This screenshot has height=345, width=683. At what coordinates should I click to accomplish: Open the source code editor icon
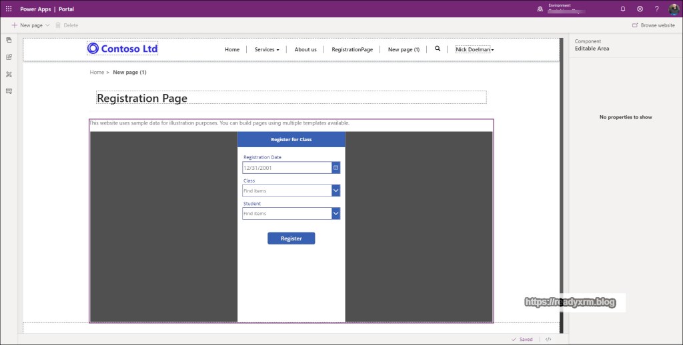pyautogui.click(x=548, y=339)
